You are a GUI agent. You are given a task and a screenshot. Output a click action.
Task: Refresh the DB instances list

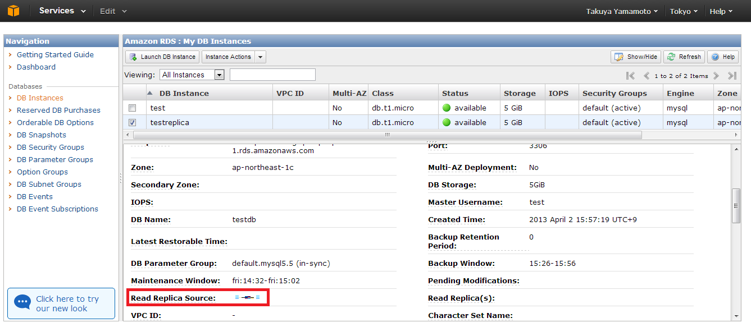[x=684, y=57]
